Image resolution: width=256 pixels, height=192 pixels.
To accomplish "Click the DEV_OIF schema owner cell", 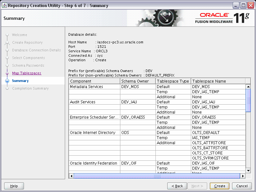I will [138, 163].
